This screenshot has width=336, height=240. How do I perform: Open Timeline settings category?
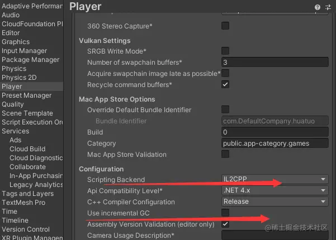[x=32, y=220]
